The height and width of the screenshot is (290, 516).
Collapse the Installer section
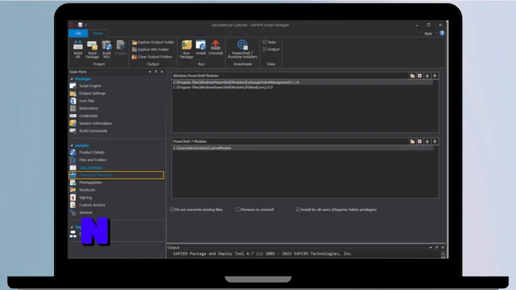72,146
